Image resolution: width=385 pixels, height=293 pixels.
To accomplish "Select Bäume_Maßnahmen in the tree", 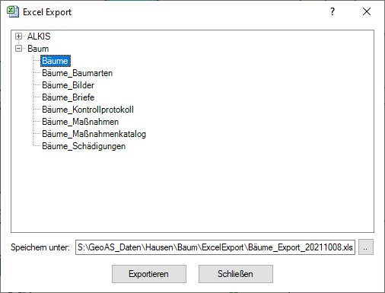I will [x=80, y=122].
